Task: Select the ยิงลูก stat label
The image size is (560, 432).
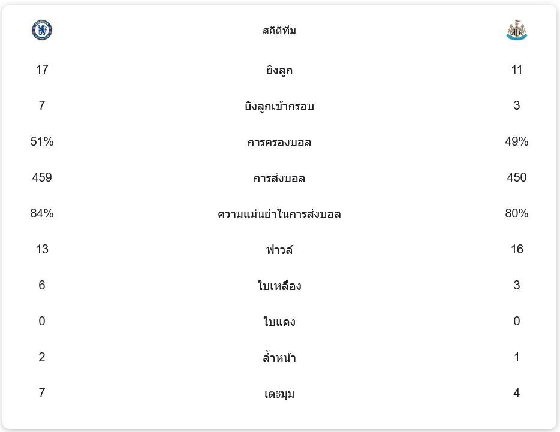Action: coord(279,71)
